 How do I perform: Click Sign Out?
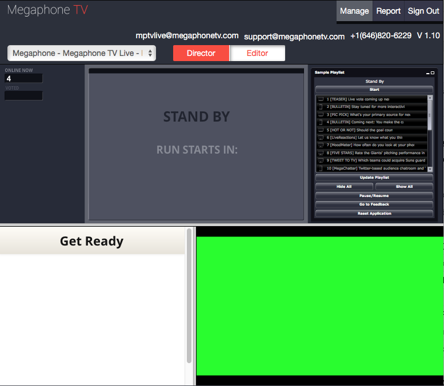pyautogui.click(x=423, y=11)
